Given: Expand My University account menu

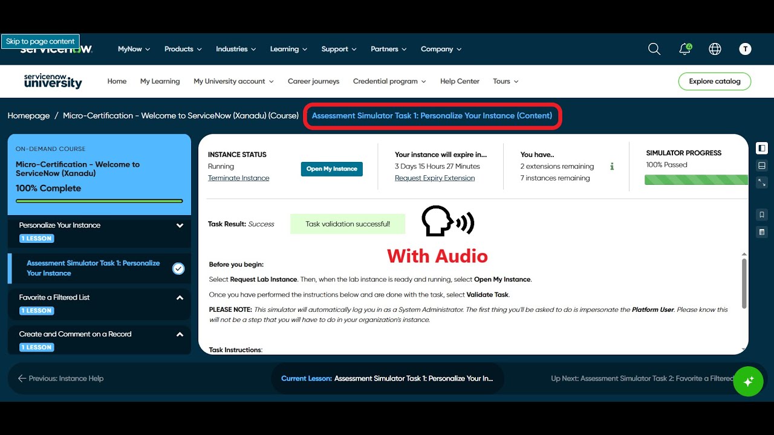Looking at the screenshot, I should point(233,81).
